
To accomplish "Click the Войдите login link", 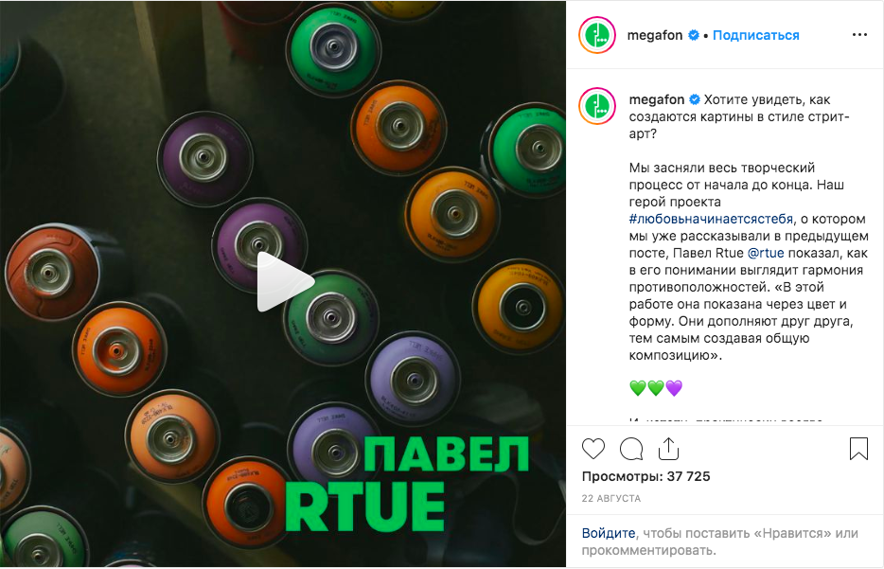I will [x=609, y=533].
